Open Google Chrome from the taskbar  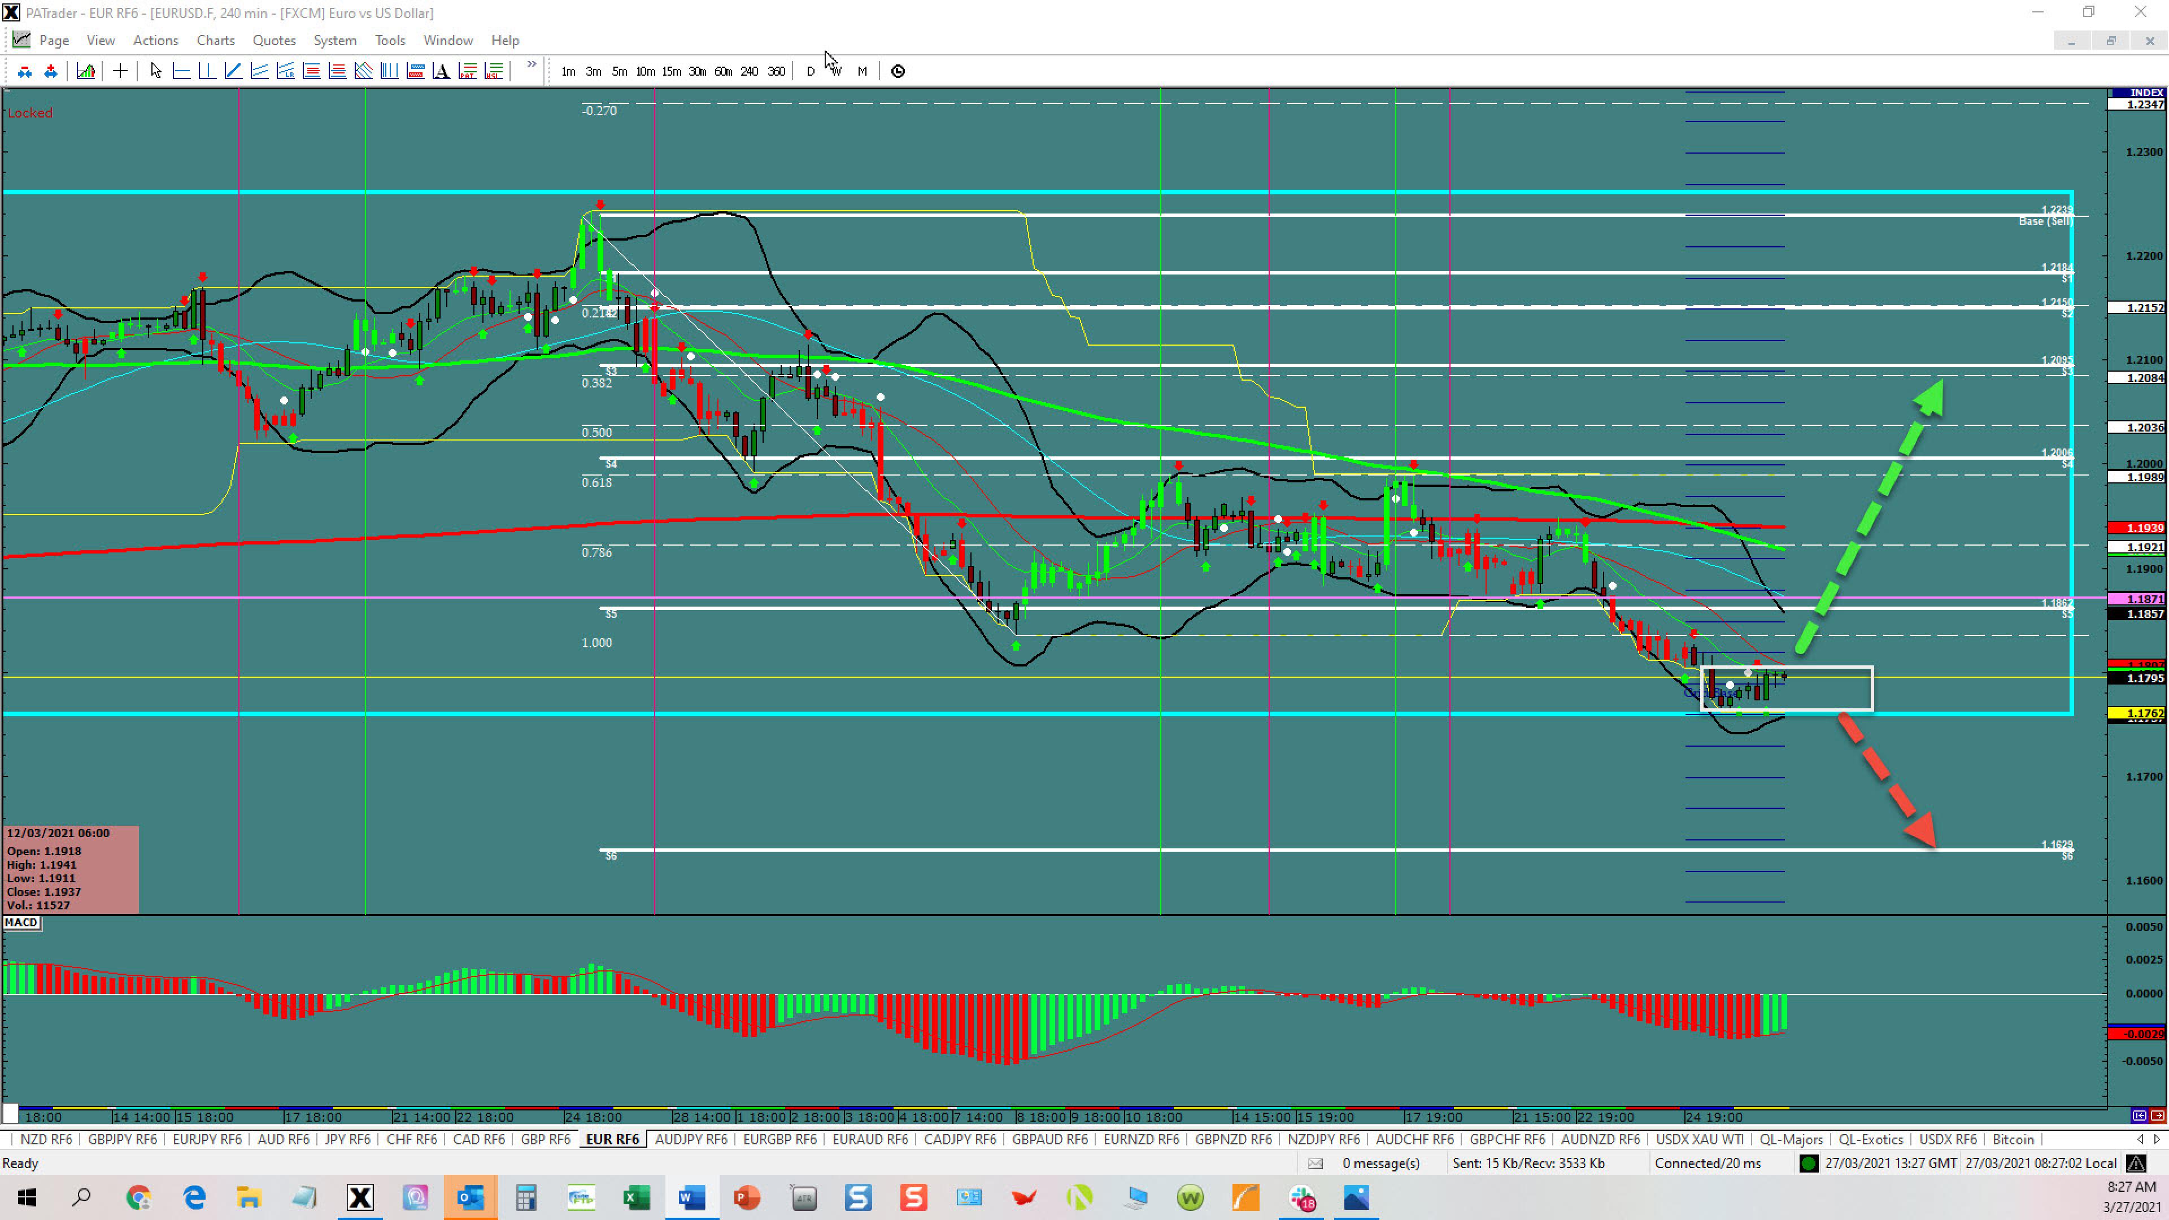click(x=139, y=1197)
